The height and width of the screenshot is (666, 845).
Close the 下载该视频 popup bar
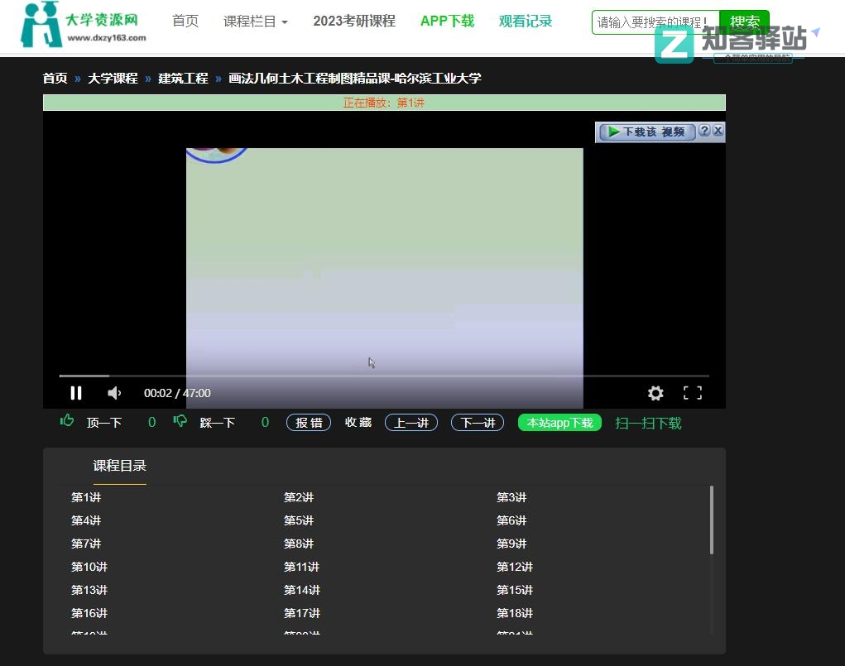tap(718, 131)
